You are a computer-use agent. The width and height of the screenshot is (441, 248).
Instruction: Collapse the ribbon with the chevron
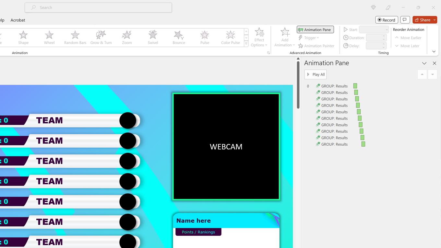click(x=434, y=51)
